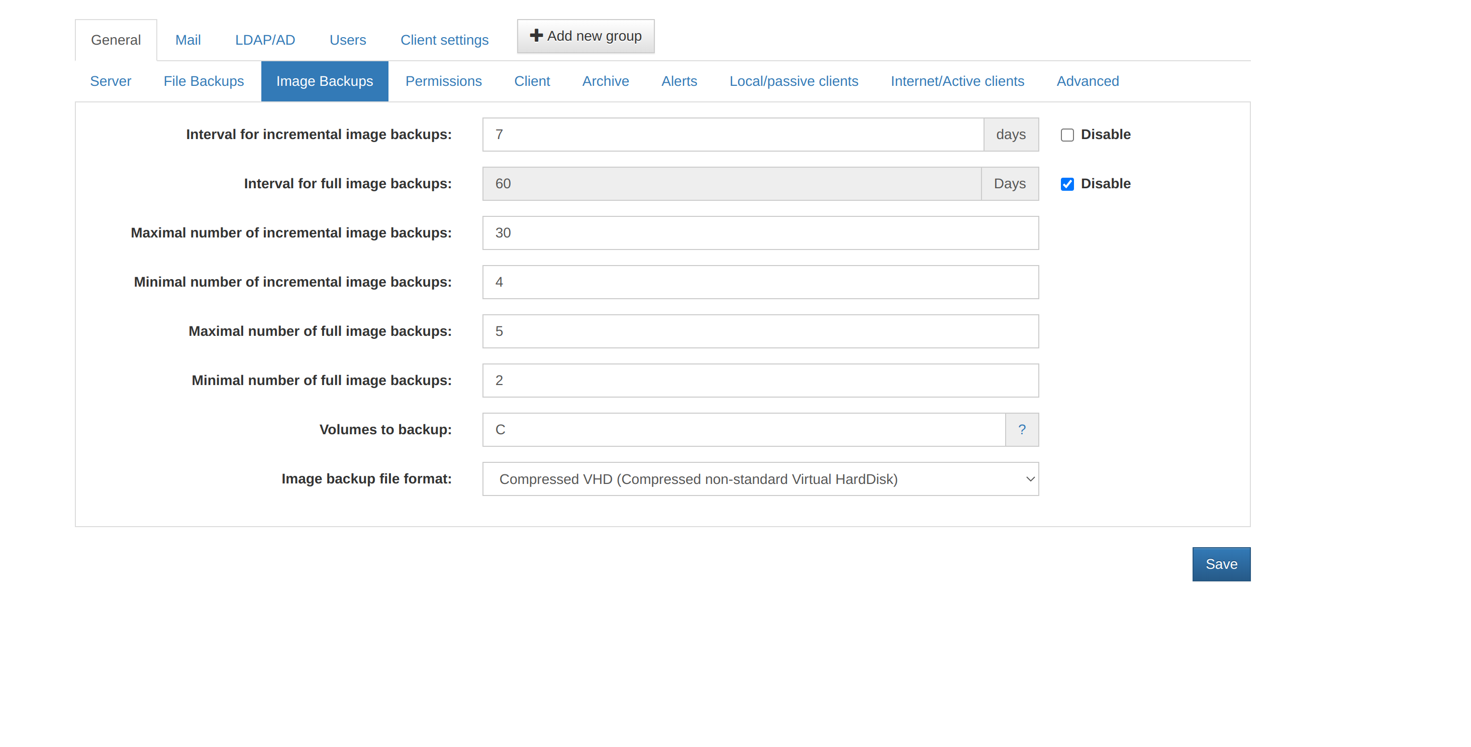Enable Disable checkbox for incremental image backups
Viewport: 1471px width, 747px height.
pyautogui.click(x=1067, y=135)
